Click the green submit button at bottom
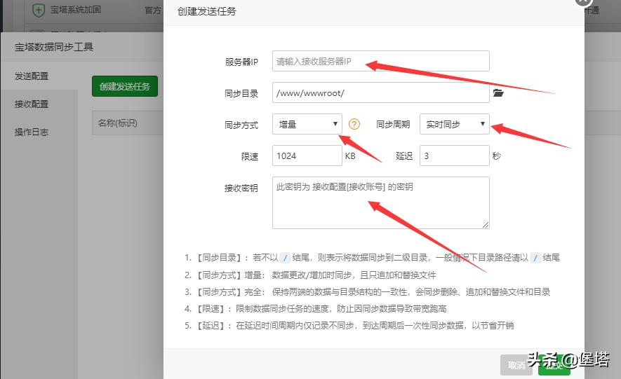The width and height of the screenshot is (621, 379). click(554, 365)
